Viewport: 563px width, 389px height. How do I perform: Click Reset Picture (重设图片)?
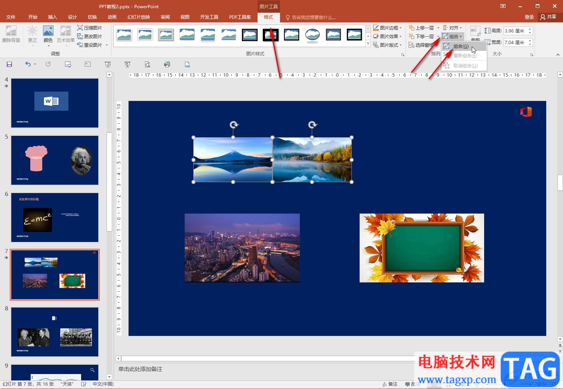(89, 45)
